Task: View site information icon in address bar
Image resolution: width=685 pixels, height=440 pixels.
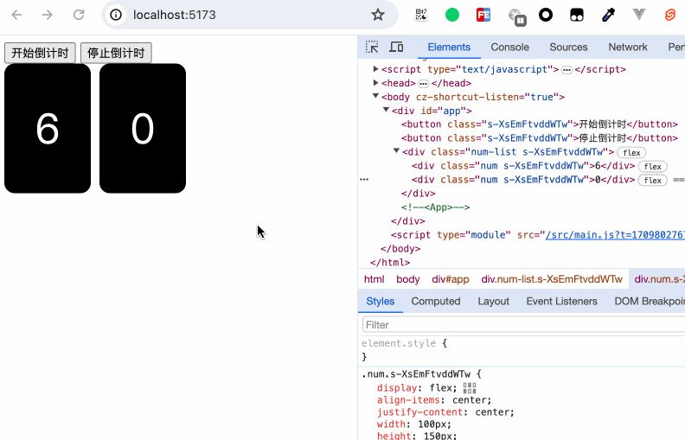Action: click(x=116, y=15)
